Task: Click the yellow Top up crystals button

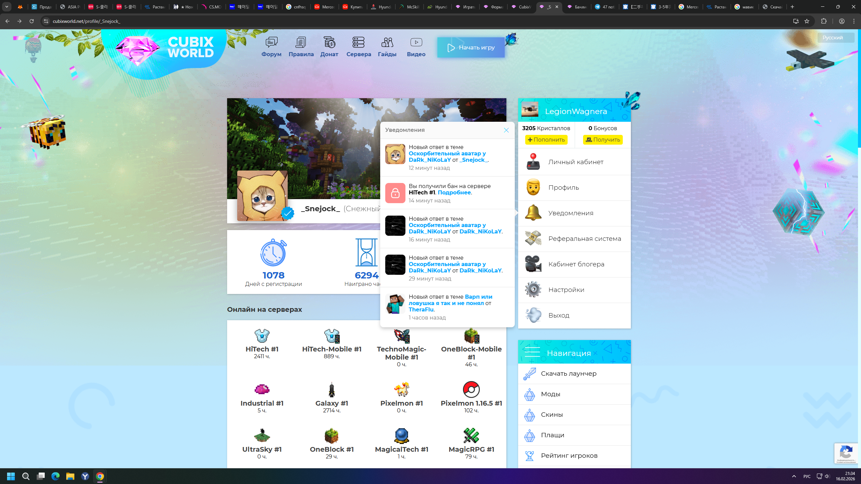Action: 546,140
